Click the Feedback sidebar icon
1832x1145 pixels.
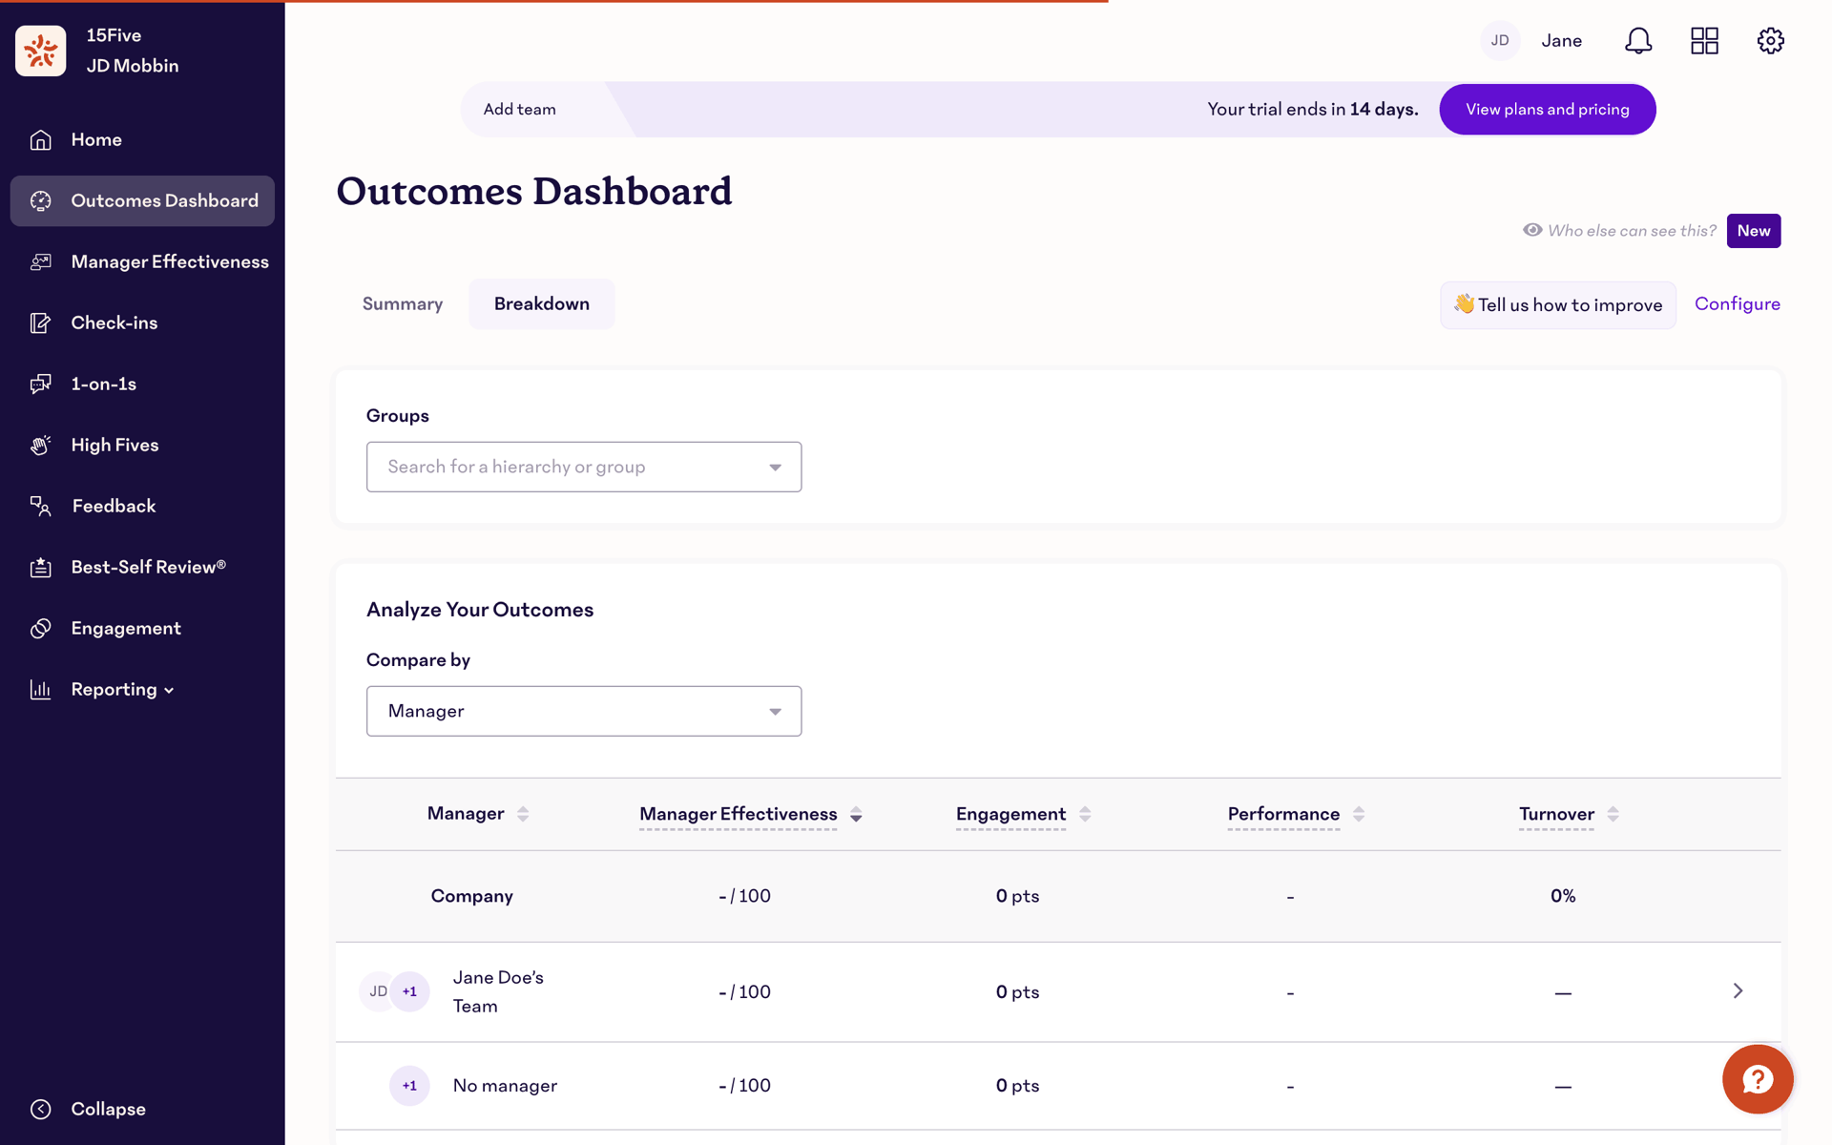click(x=40, y=506)
